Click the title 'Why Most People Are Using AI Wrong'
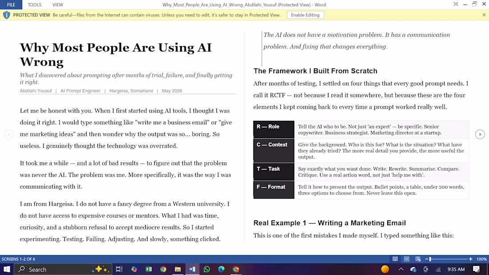The height and width of the screenshot is (275, 489). 116,55
